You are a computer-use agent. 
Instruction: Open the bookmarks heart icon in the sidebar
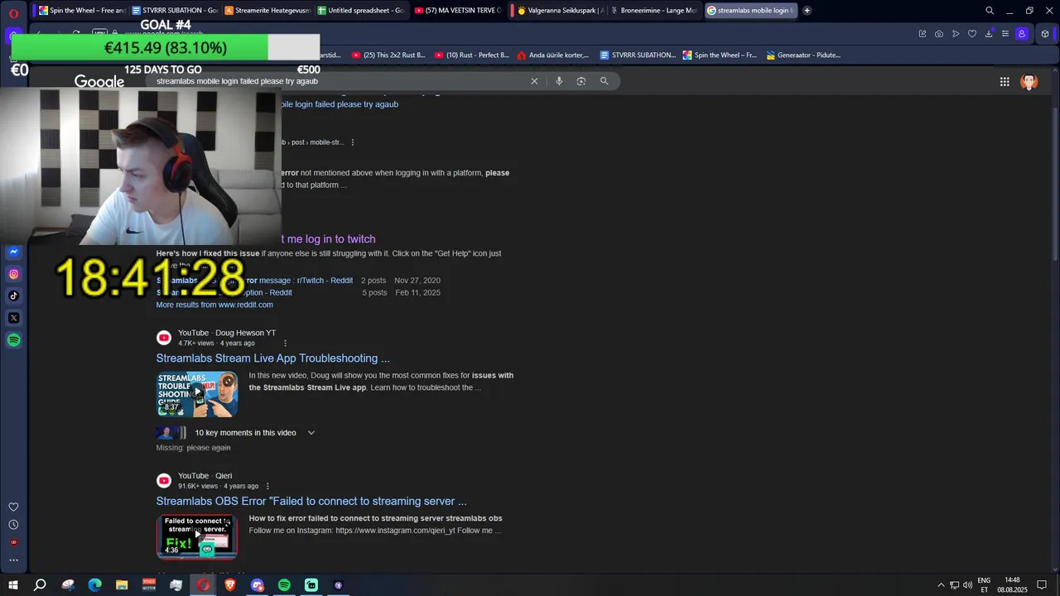pyautogui.click(x=13, y=507)
